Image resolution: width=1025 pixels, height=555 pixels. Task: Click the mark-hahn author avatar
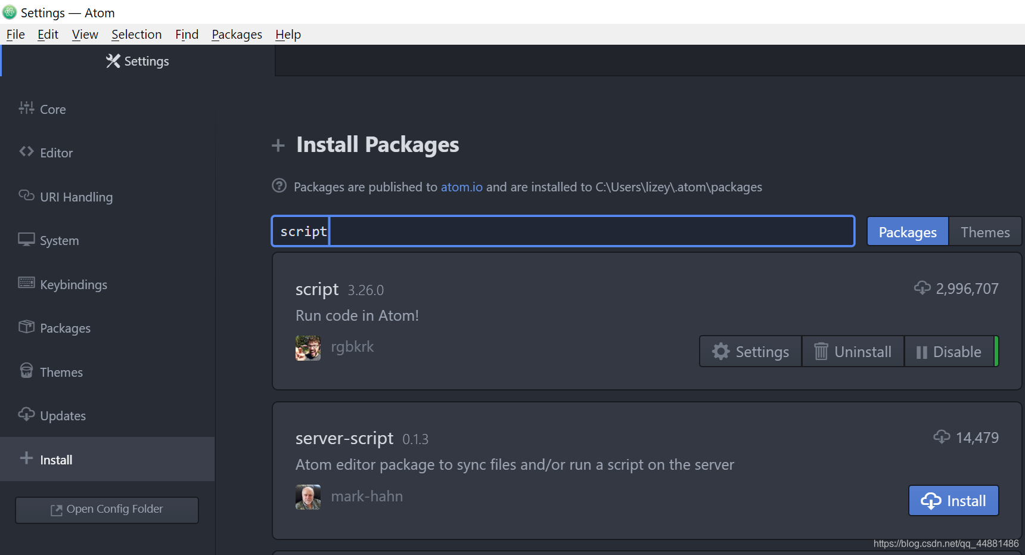308,497
